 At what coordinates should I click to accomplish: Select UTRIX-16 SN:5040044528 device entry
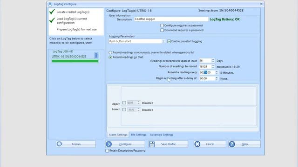tap(69, 57)
